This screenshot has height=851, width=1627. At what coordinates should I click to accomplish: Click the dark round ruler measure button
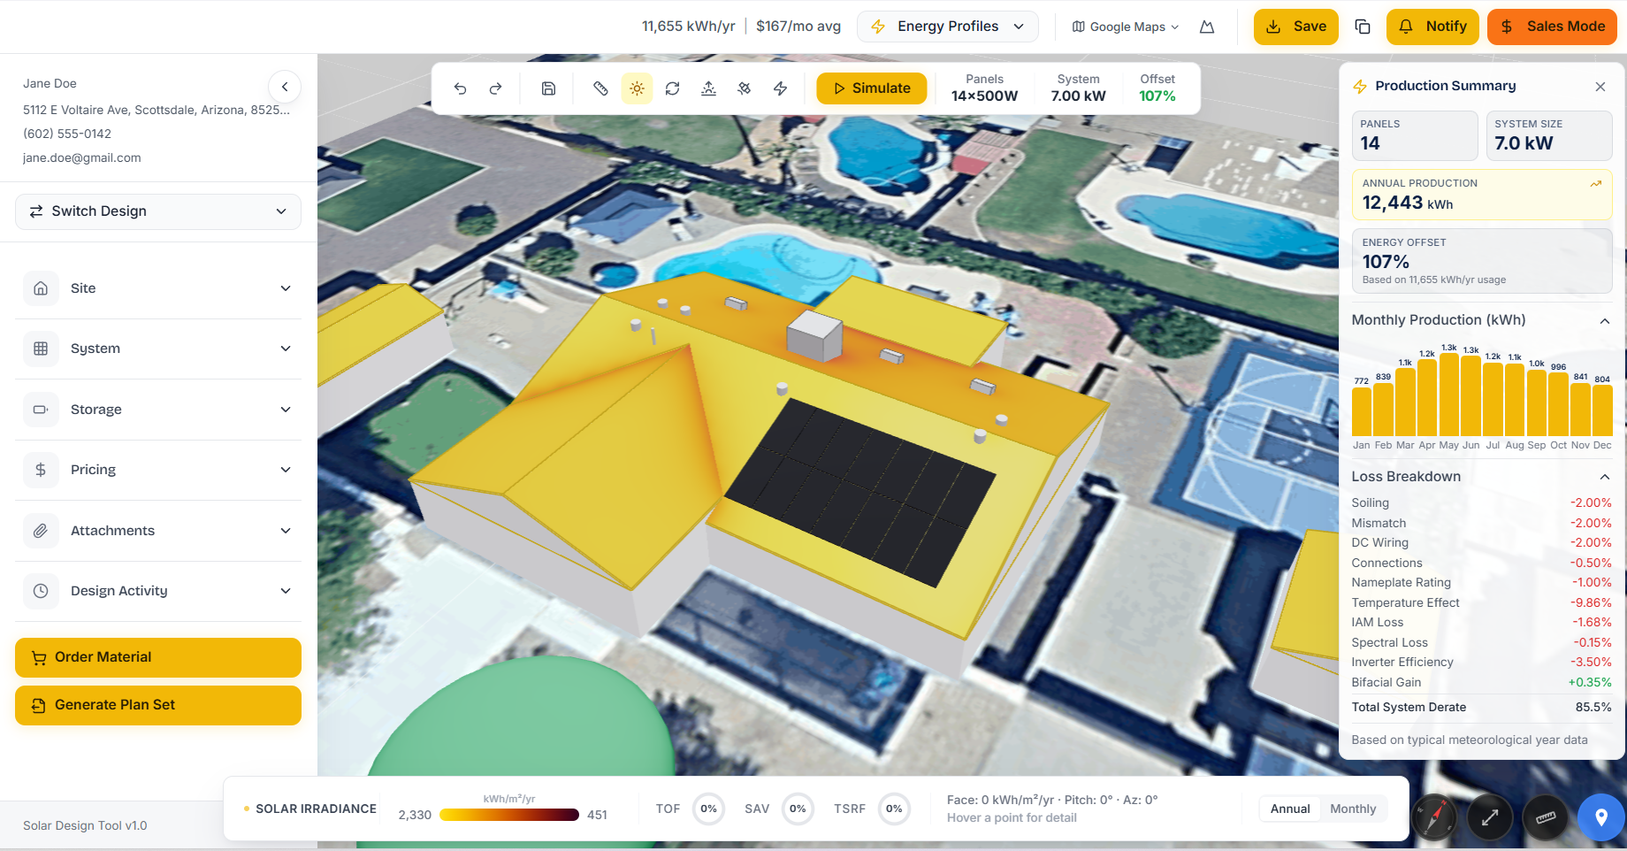pos(1546,818)
